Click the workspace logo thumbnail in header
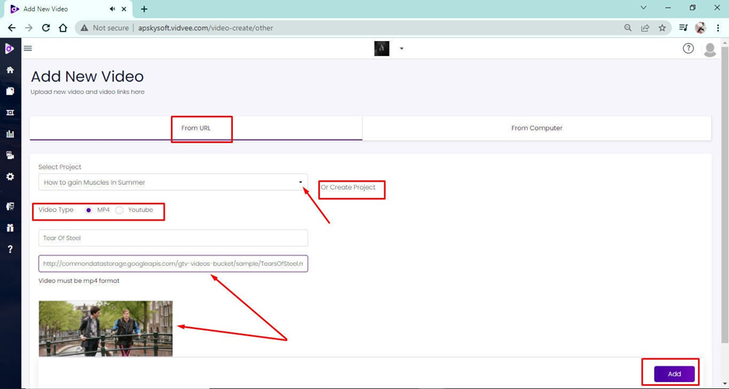 coord(382,48)
